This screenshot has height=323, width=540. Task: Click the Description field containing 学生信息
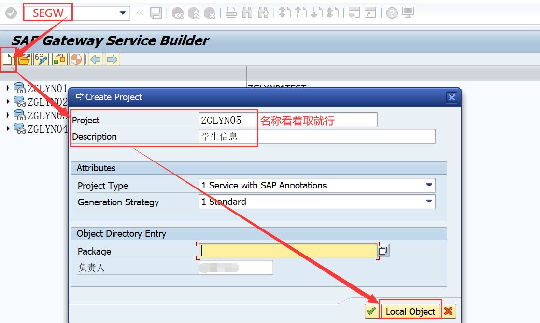317,136
